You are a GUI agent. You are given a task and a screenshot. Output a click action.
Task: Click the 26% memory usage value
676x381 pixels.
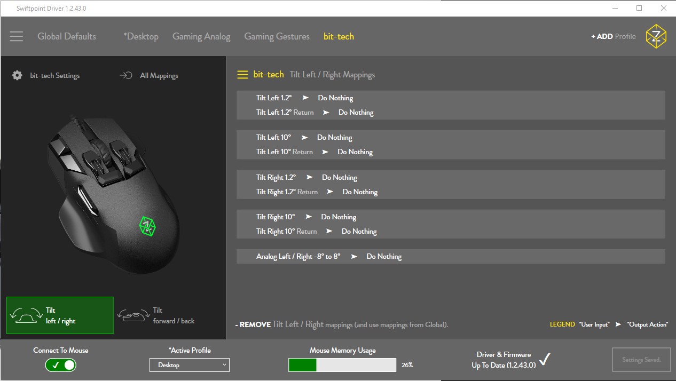[407, 365]
